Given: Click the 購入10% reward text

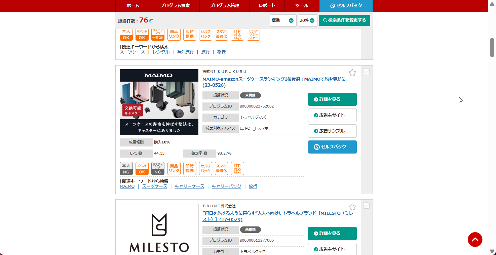Looking at the screenshot, I should 162,142.
